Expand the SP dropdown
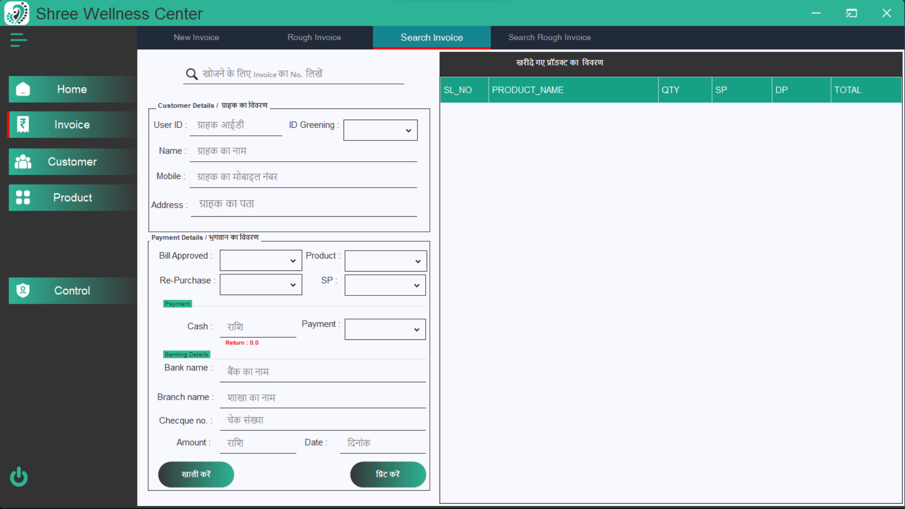This screenshot has height=509, width=905. tap(385, 285)
